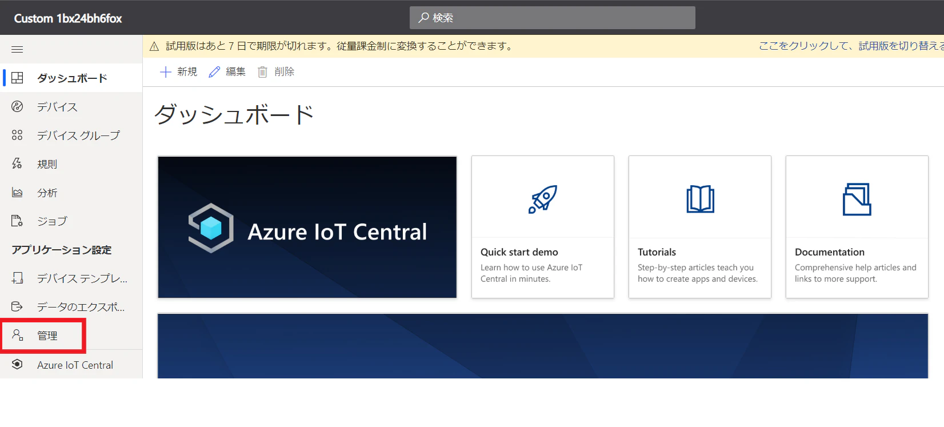Click the rocket icon on Quick start demo

tap(543, 199)
